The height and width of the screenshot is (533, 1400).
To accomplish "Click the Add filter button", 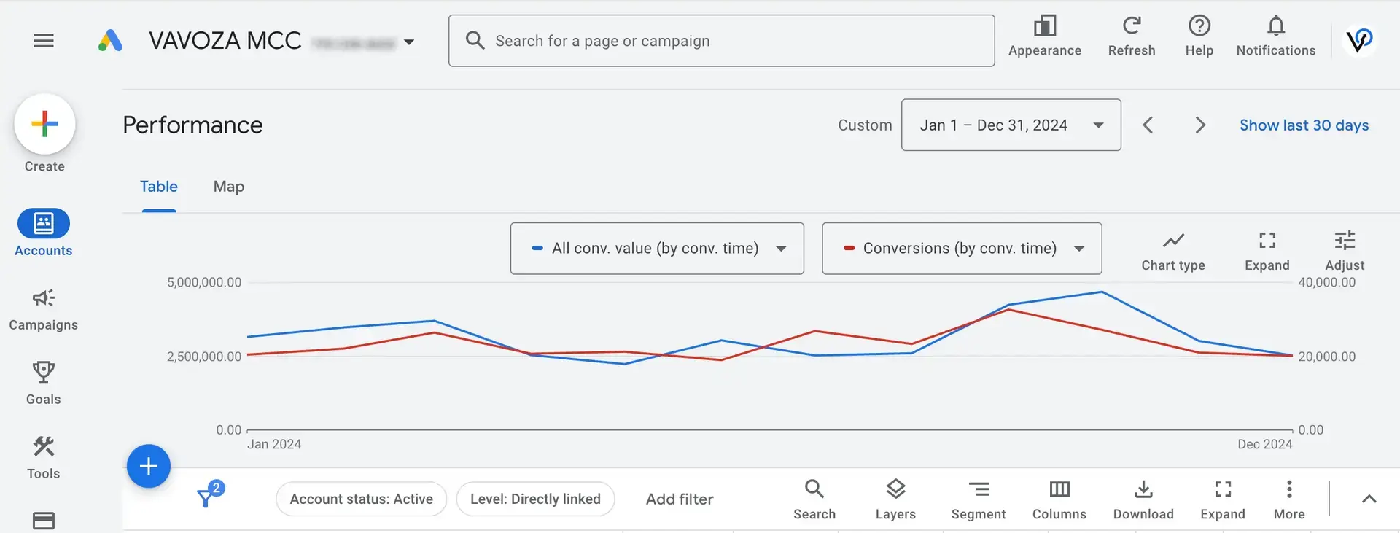I will (x=679, y=499).
